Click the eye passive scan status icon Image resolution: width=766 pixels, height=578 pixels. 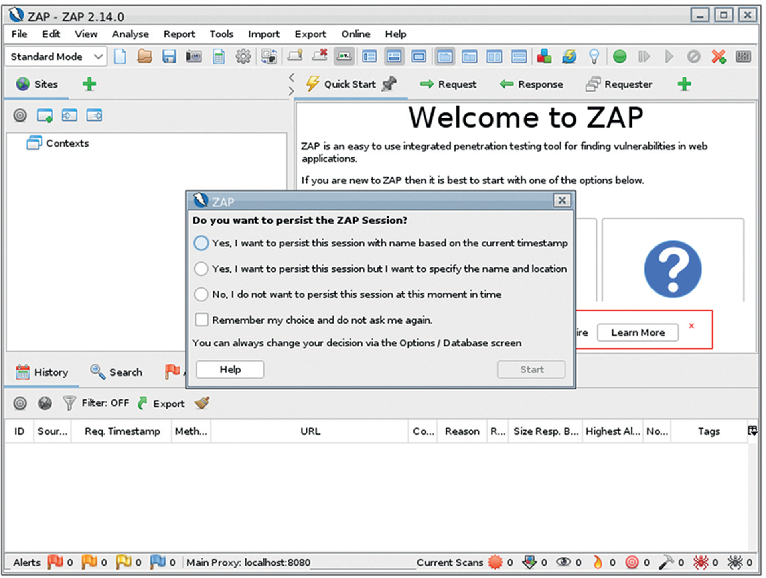563,562
